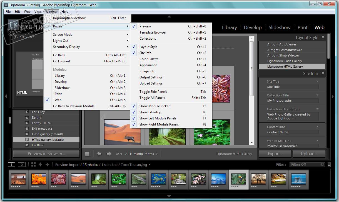Click the filmstrip go forward arrow
Screen dimensions: 339x202
pyautogui.click(x=47, y=165)
